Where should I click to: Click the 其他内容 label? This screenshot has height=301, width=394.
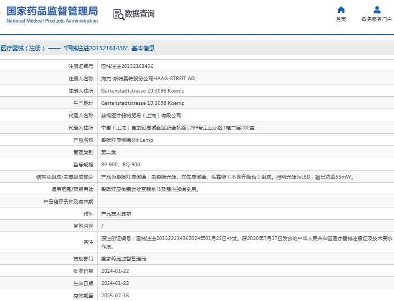point(83,226)
